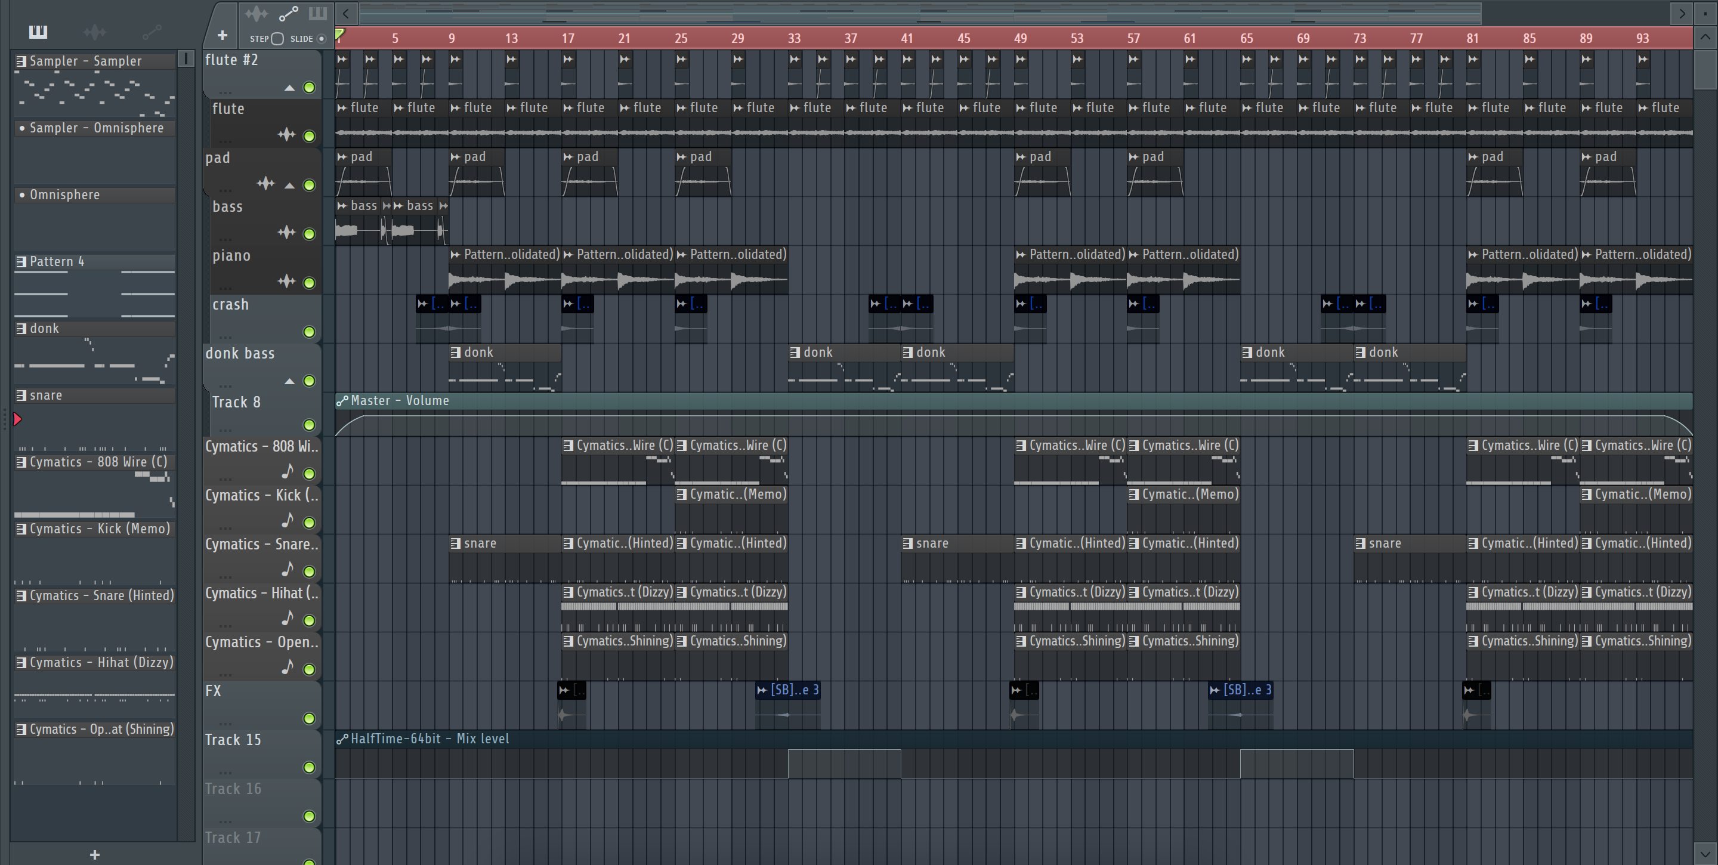Open the audio clips tab in the picker panel
The height and width of the screenshot is (865, 1718).
(95, 32)
